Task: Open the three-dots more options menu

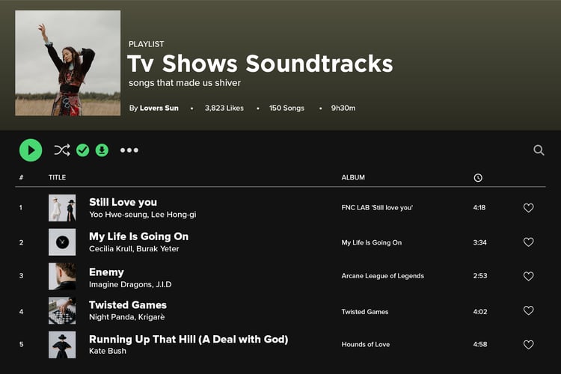Action: point(129,150)
